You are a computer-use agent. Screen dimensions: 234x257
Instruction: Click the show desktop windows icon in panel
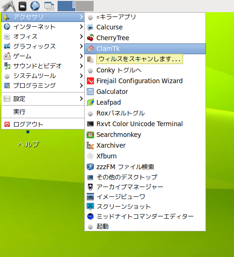[49, 6]
